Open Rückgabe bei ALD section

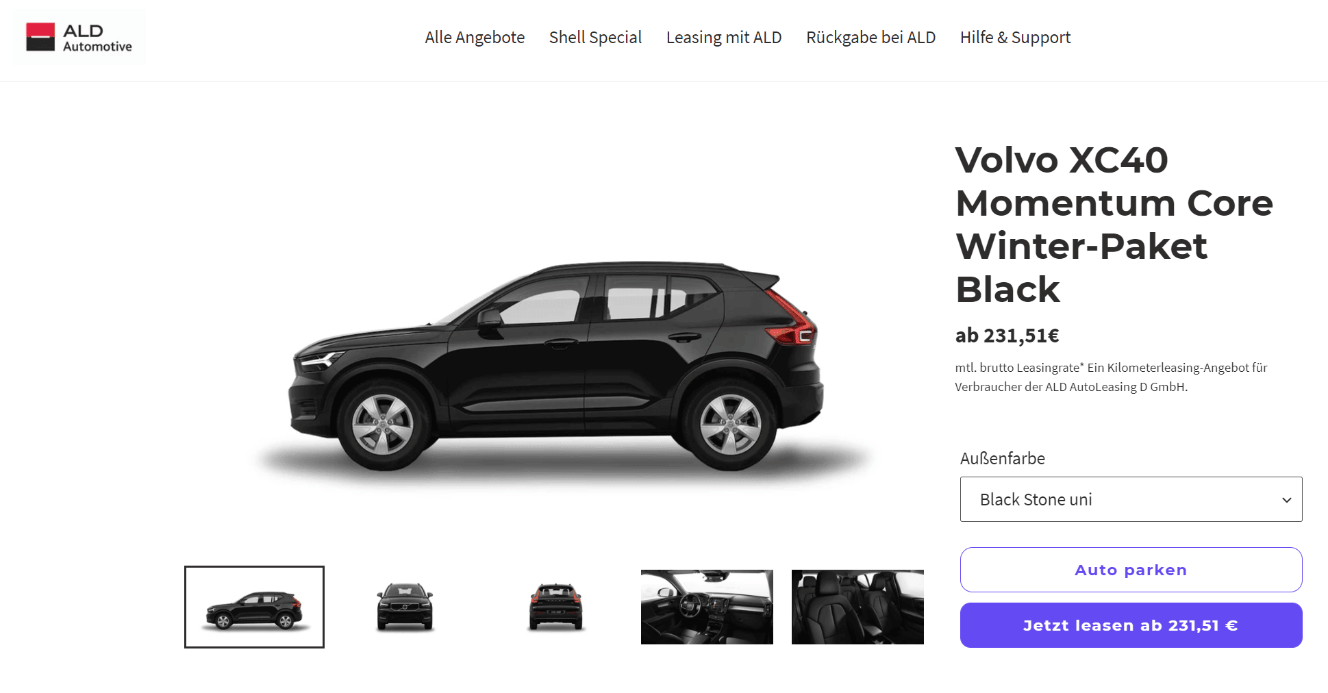click(870, 38)
